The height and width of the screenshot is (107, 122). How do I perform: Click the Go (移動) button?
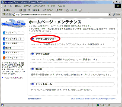pos(116,14)
